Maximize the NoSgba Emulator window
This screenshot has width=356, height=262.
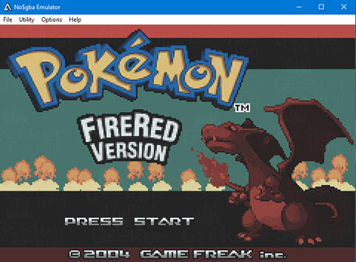[x=321, y=7]
